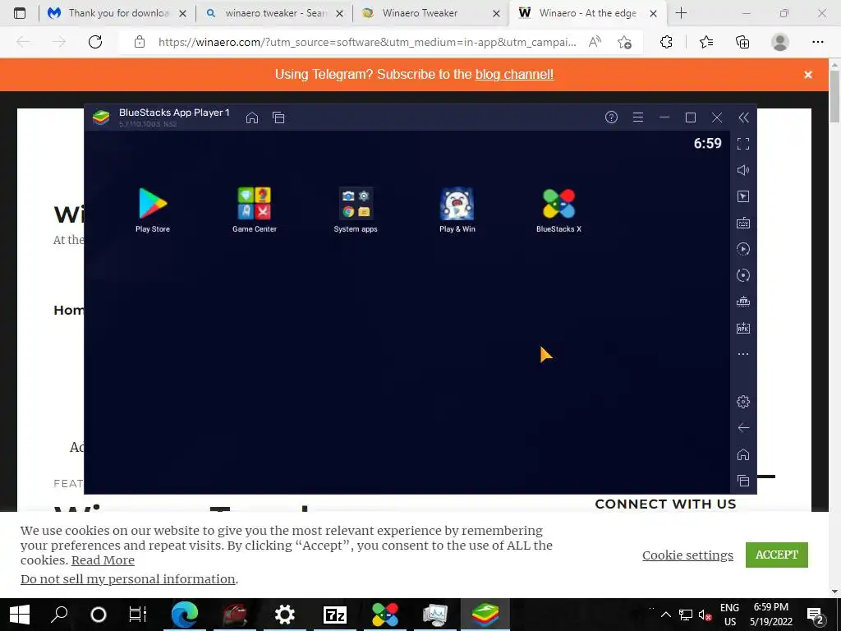
Task: Open the Windows Start menu
Action: 20,615
